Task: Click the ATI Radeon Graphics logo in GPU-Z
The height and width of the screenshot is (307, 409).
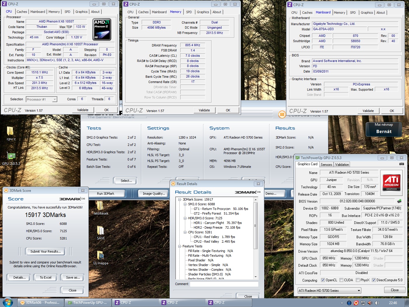Action: pyautogui.click(x=391, y=183)
